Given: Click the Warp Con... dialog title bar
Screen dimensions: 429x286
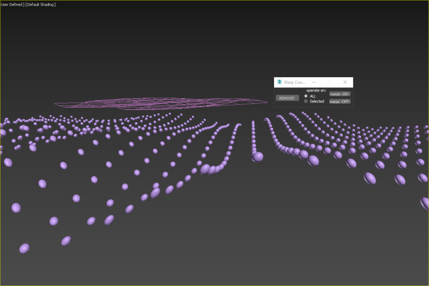Looking at the screenshot, I should pyautogui.click(x=295, y=82).
